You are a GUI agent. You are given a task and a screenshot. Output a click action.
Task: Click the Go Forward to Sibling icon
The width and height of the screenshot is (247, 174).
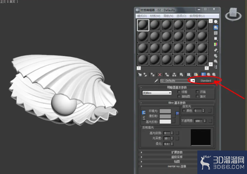[x=214, y=74]
